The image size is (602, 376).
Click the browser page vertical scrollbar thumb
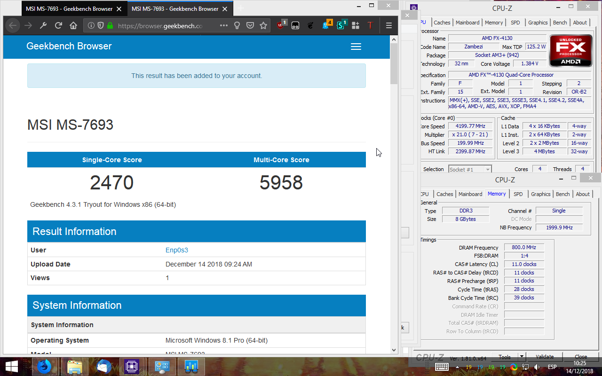pyautogui.click(x=394, y=64)
